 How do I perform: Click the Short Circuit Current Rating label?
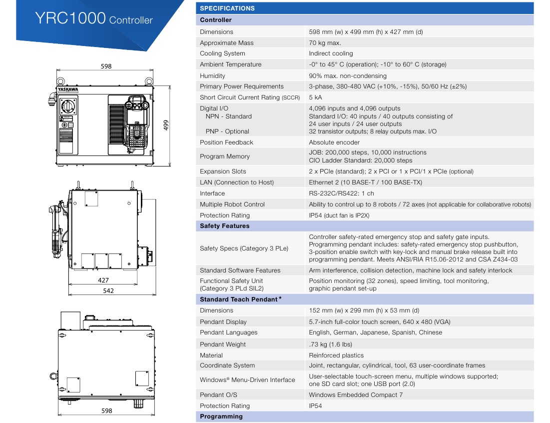pyautogui.click(x=250, y=97)
